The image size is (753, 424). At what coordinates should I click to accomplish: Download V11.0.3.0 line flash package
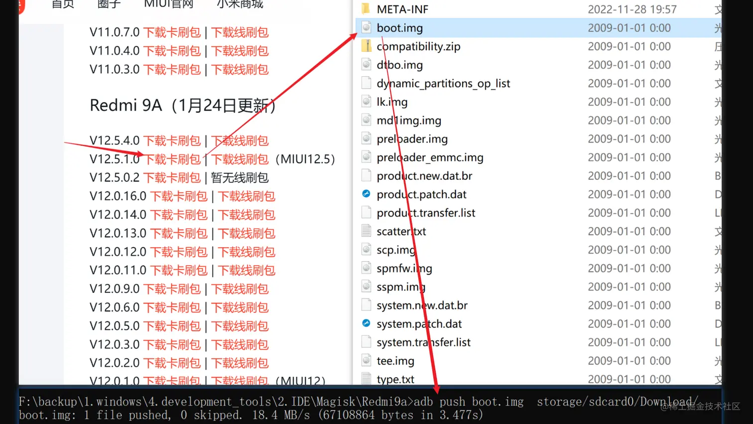point(240,69)
